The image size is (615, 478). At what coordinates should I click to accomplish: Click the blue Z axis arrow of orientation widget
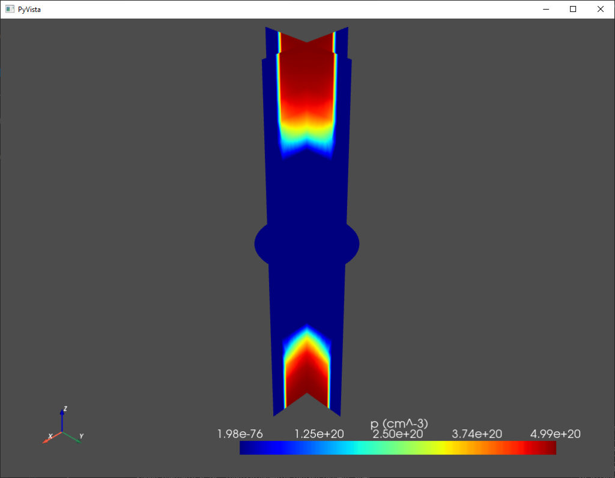(62, 419)
